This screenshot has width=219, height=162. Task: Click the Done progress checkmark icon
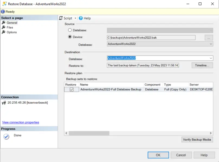click(x=6, y=137)
